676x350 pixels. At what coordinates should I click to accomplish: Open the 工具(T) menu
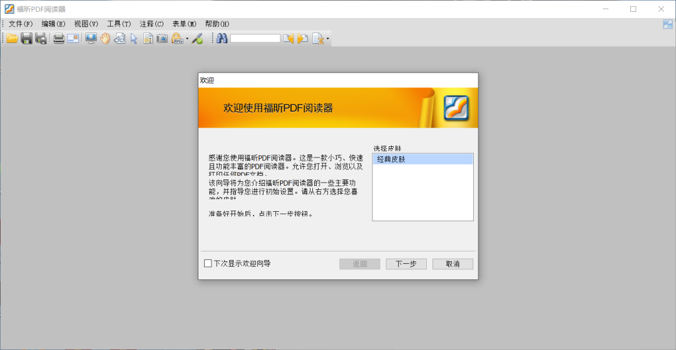[118, 24]
